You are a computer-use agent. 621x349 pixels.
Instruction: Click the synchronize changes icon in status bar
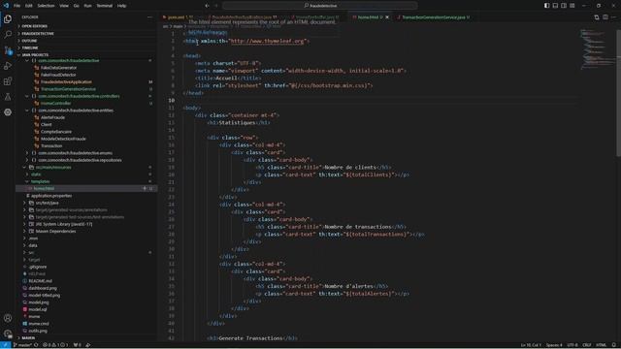tap(36, 345)
